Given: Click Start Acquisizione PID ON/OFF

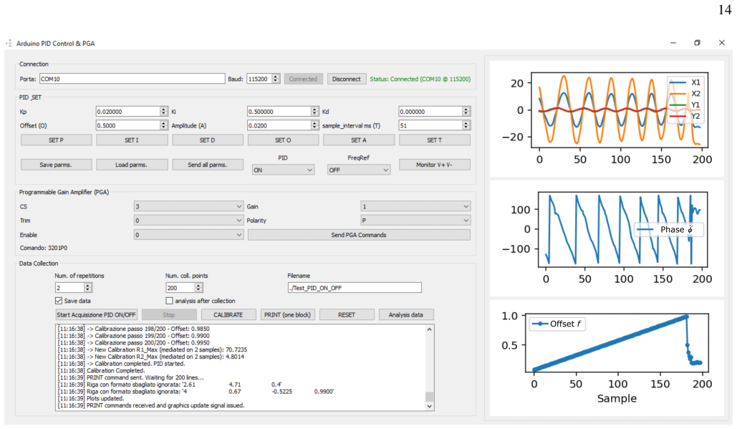Looking at the screenshot, I should pyautogui.click(x=97, y=315).
